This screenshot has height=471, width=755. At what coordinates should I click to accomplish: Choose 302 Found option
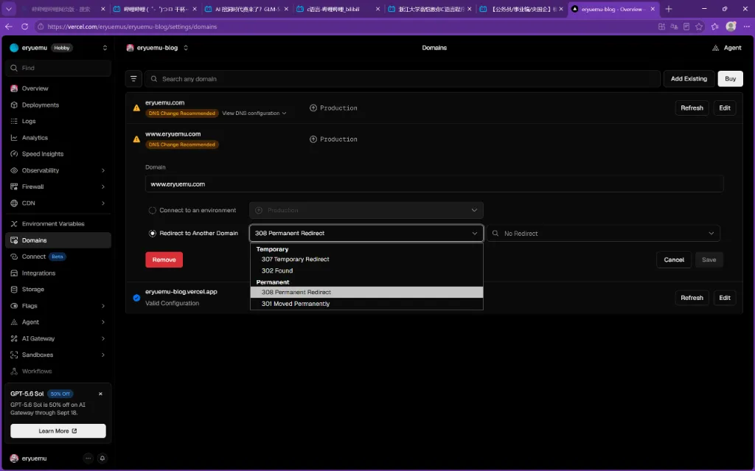366,271
